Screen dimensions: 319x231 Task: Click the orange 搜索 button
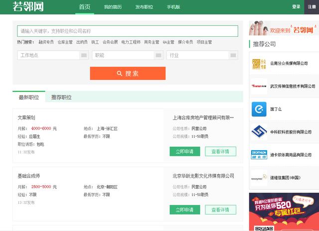click(128, 73)
